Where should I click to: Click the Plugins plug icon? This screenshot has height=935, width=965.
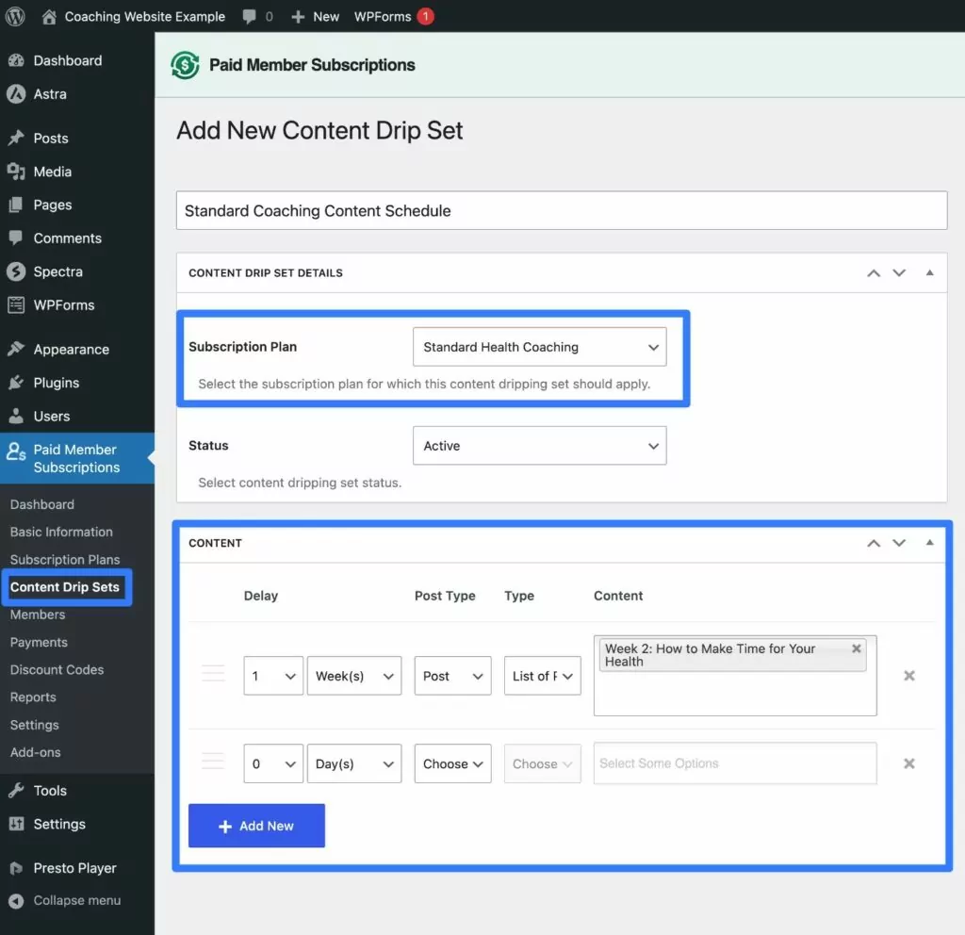17,383
